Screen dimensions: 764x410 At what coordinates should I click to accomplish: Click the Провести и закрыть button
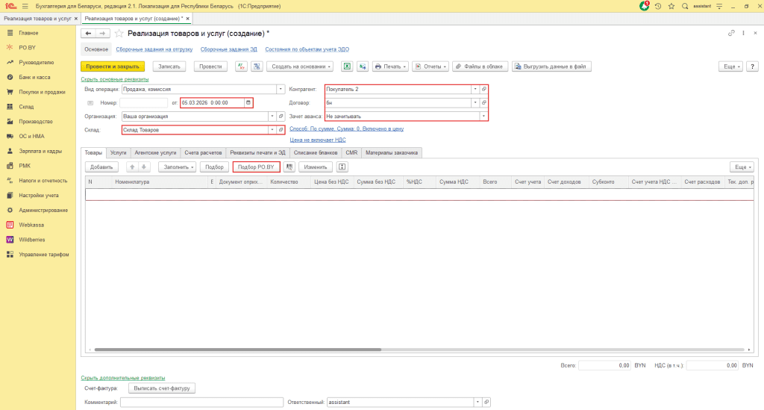coord(113,66)
